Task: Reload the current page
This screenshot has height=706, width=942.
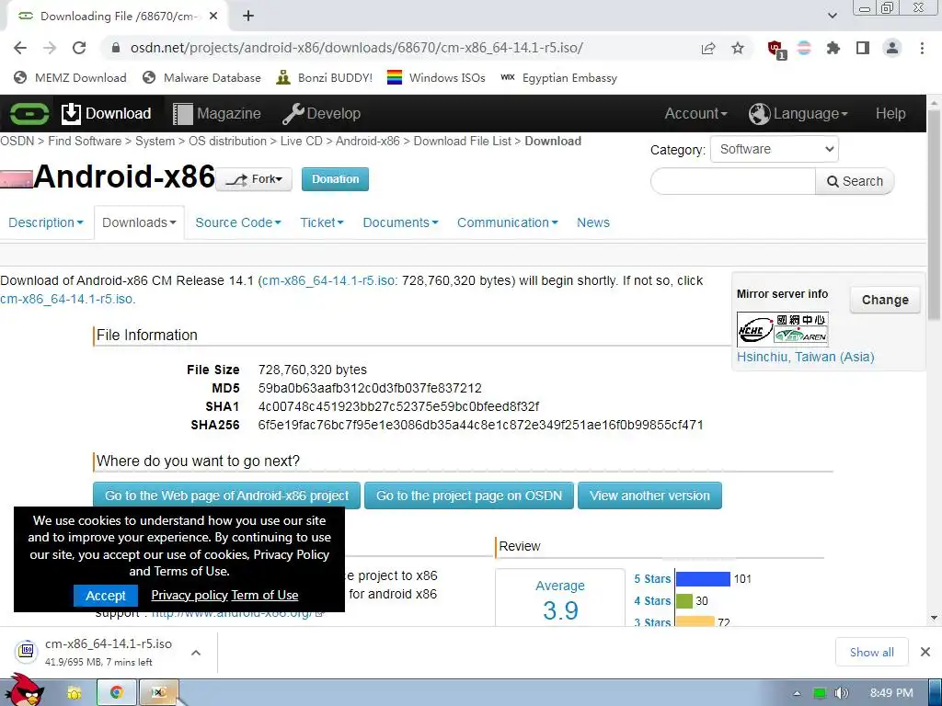Action: (79, 48)
